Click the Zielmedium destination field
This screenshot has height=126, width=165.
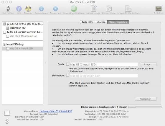104,76
